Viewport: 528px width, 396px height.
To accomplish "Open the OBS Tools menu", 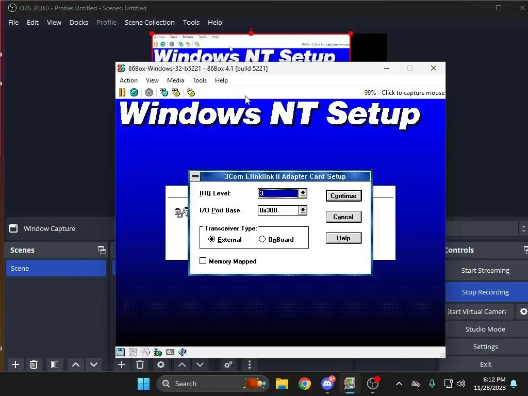I will [x=191, y=22].
